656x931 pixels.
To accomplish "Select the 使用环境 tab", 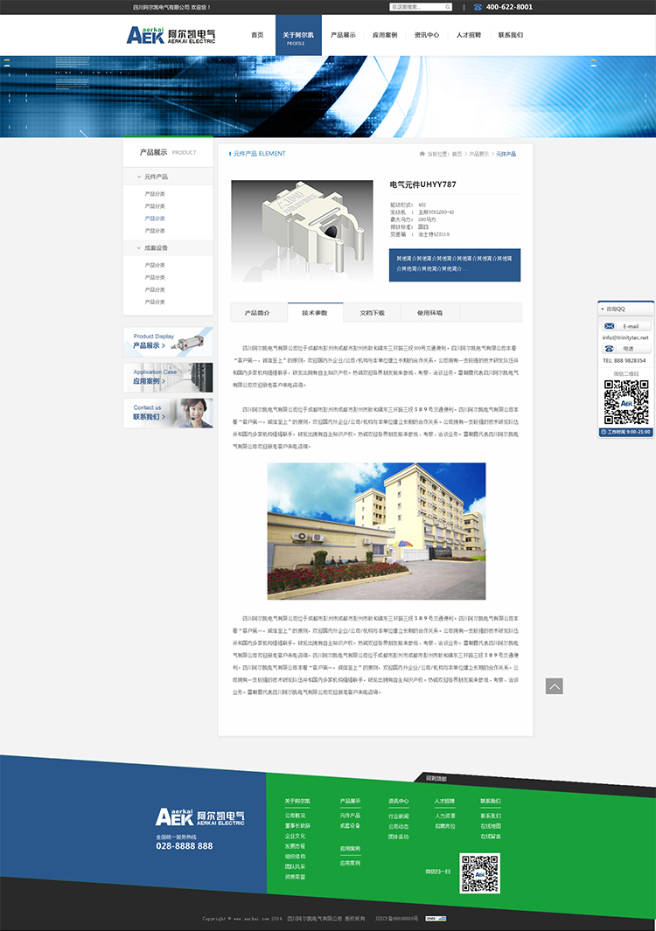I will click(429, 312).
